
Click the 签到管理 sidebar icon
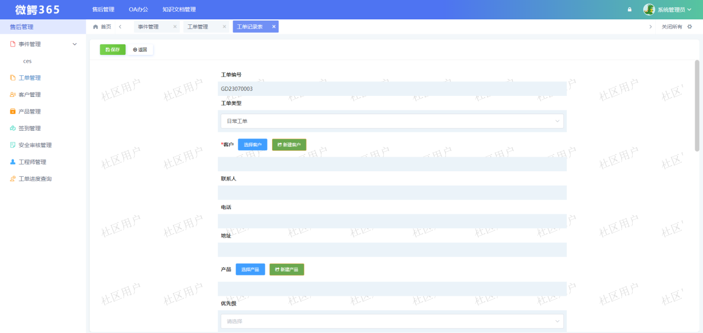click(13, 129)
